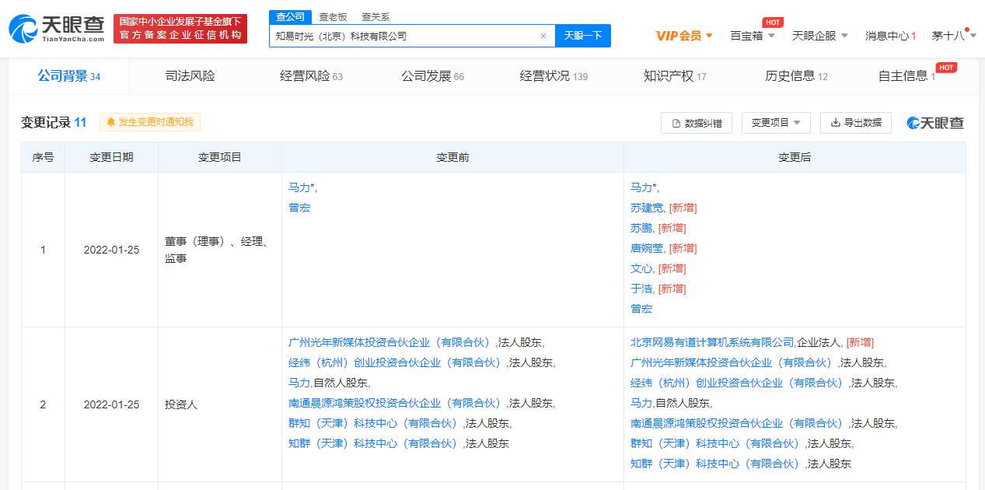Viewport: 985px width, 490px height.
Task: Switch to 公司背景 tab
Action: pos(68,76)
